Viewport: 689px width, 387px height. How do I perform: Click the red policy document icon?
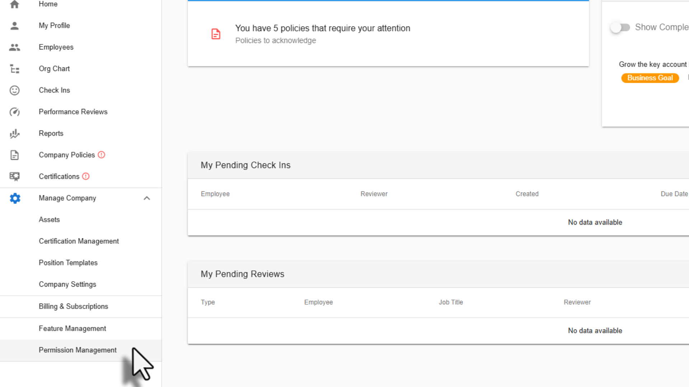[216, 34]
